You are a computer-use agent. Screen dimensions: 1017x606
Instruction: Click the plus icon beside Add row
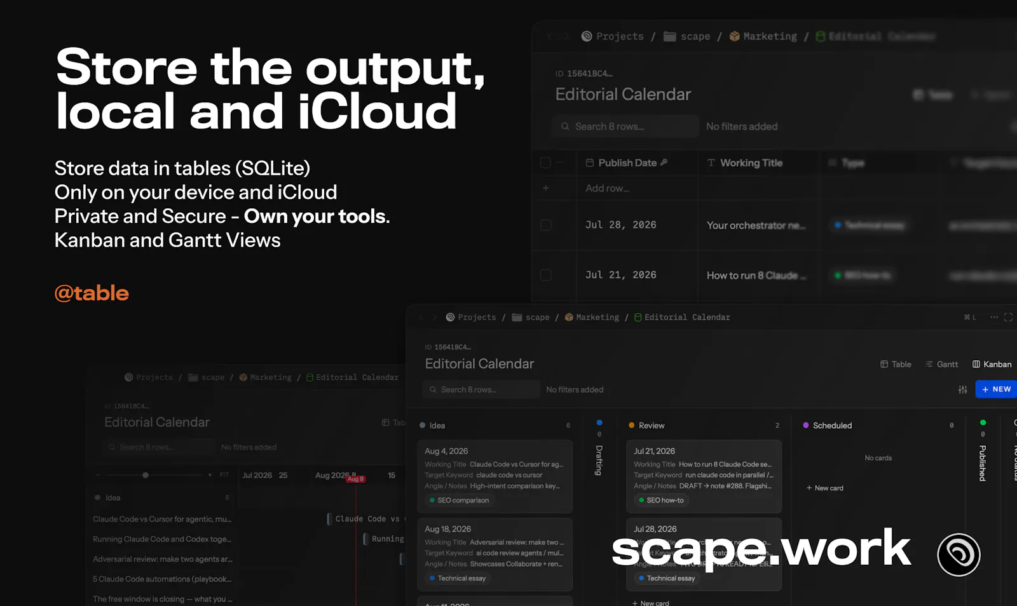point(545,188)
